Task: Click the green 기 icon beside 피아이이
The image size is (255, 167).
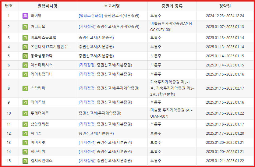Action: point(25,151)
